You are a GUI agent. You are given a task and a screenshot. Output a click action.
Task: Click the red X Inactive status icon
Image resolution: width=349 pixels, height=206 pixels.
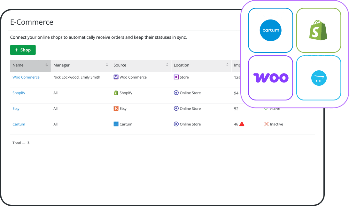pyautogui.click(x=266, y=124)
